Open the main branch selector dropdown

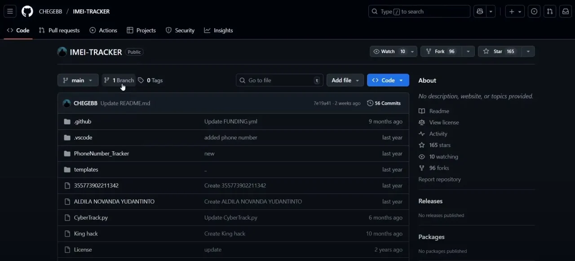[x=78, y=80]
